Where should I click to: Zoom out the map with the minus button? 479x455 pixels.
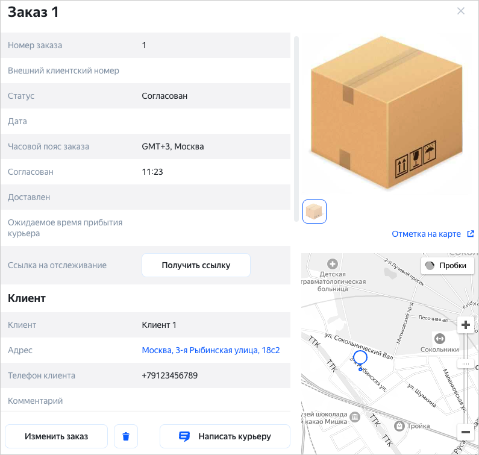[x=465, y=432]
